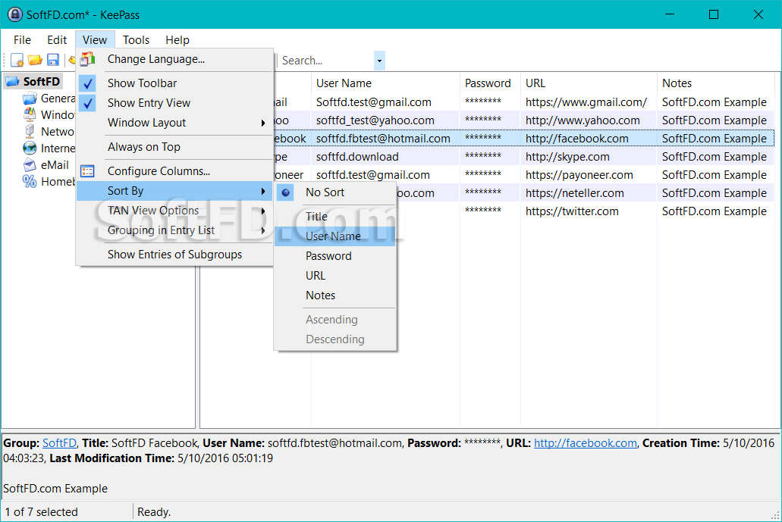The image size is (782, 522).
Task: Maximize the KeePass window
Action: 714,14
